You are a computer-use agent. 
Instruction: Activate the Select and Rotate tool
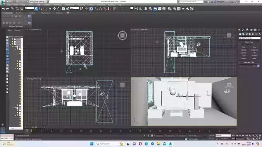point(59,9)
